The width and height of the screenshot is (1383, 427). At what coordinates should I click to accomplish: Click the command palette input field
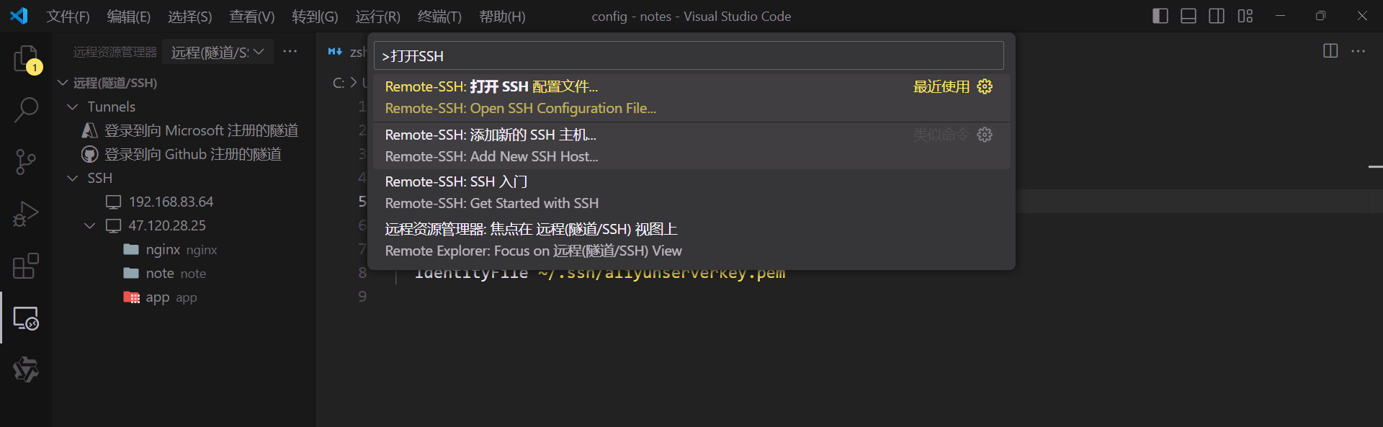pyautogui.click(x=689, y=55)
